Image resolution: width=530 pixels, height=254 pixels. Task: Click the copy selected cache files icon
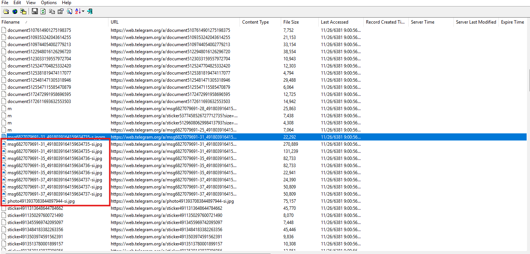23,12
